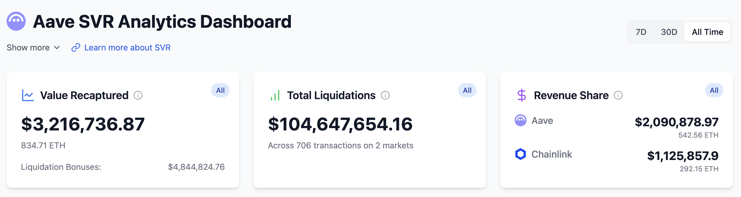This screenshot has height=197, width=741.
Task: Click the purple dollar sign icon
Action: (x=521, y=95)
